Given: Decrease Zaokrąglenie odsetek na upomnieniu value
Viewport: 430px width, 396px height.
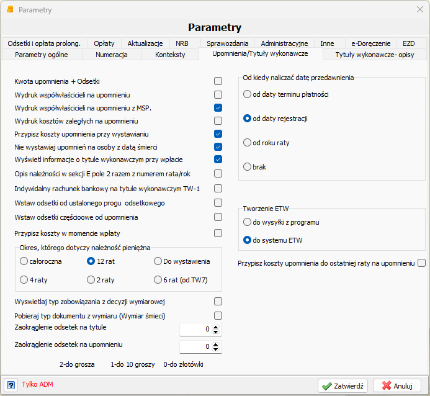Looking at the screenshot, I should tap(216, 349).
